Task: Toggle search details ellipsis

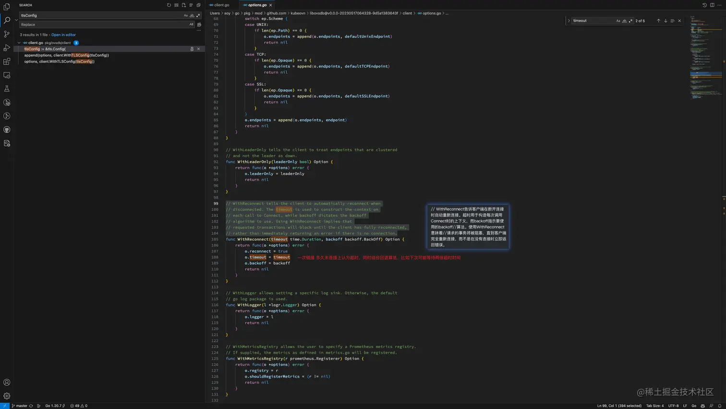Action: [199, 30]
